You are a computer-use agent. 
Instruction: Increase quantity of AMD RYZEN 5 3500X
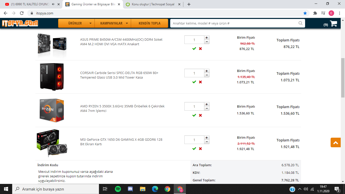click(207, 104)
